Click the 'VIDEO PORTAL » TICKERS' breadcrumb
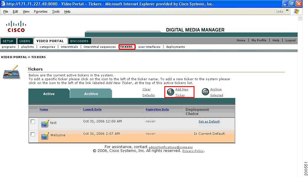The image size is (308, 177). click(23, 57)
